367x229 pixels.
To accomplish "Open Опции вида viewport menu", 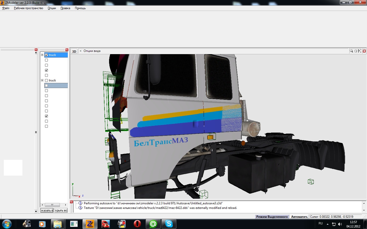I will click(92, 51).
